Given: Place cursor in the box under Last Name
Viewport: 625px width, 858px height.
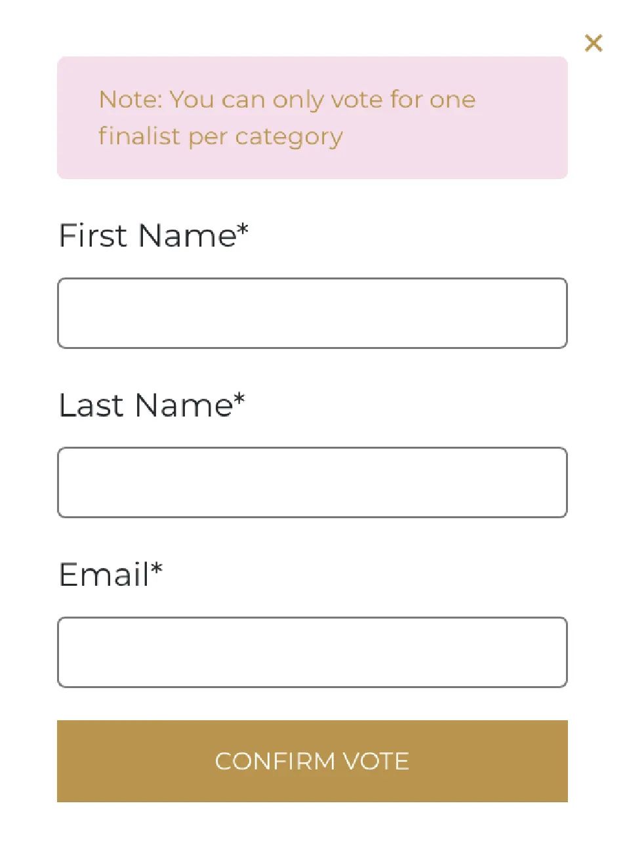Looking at the screenshot, I should (x=312, y=482).
